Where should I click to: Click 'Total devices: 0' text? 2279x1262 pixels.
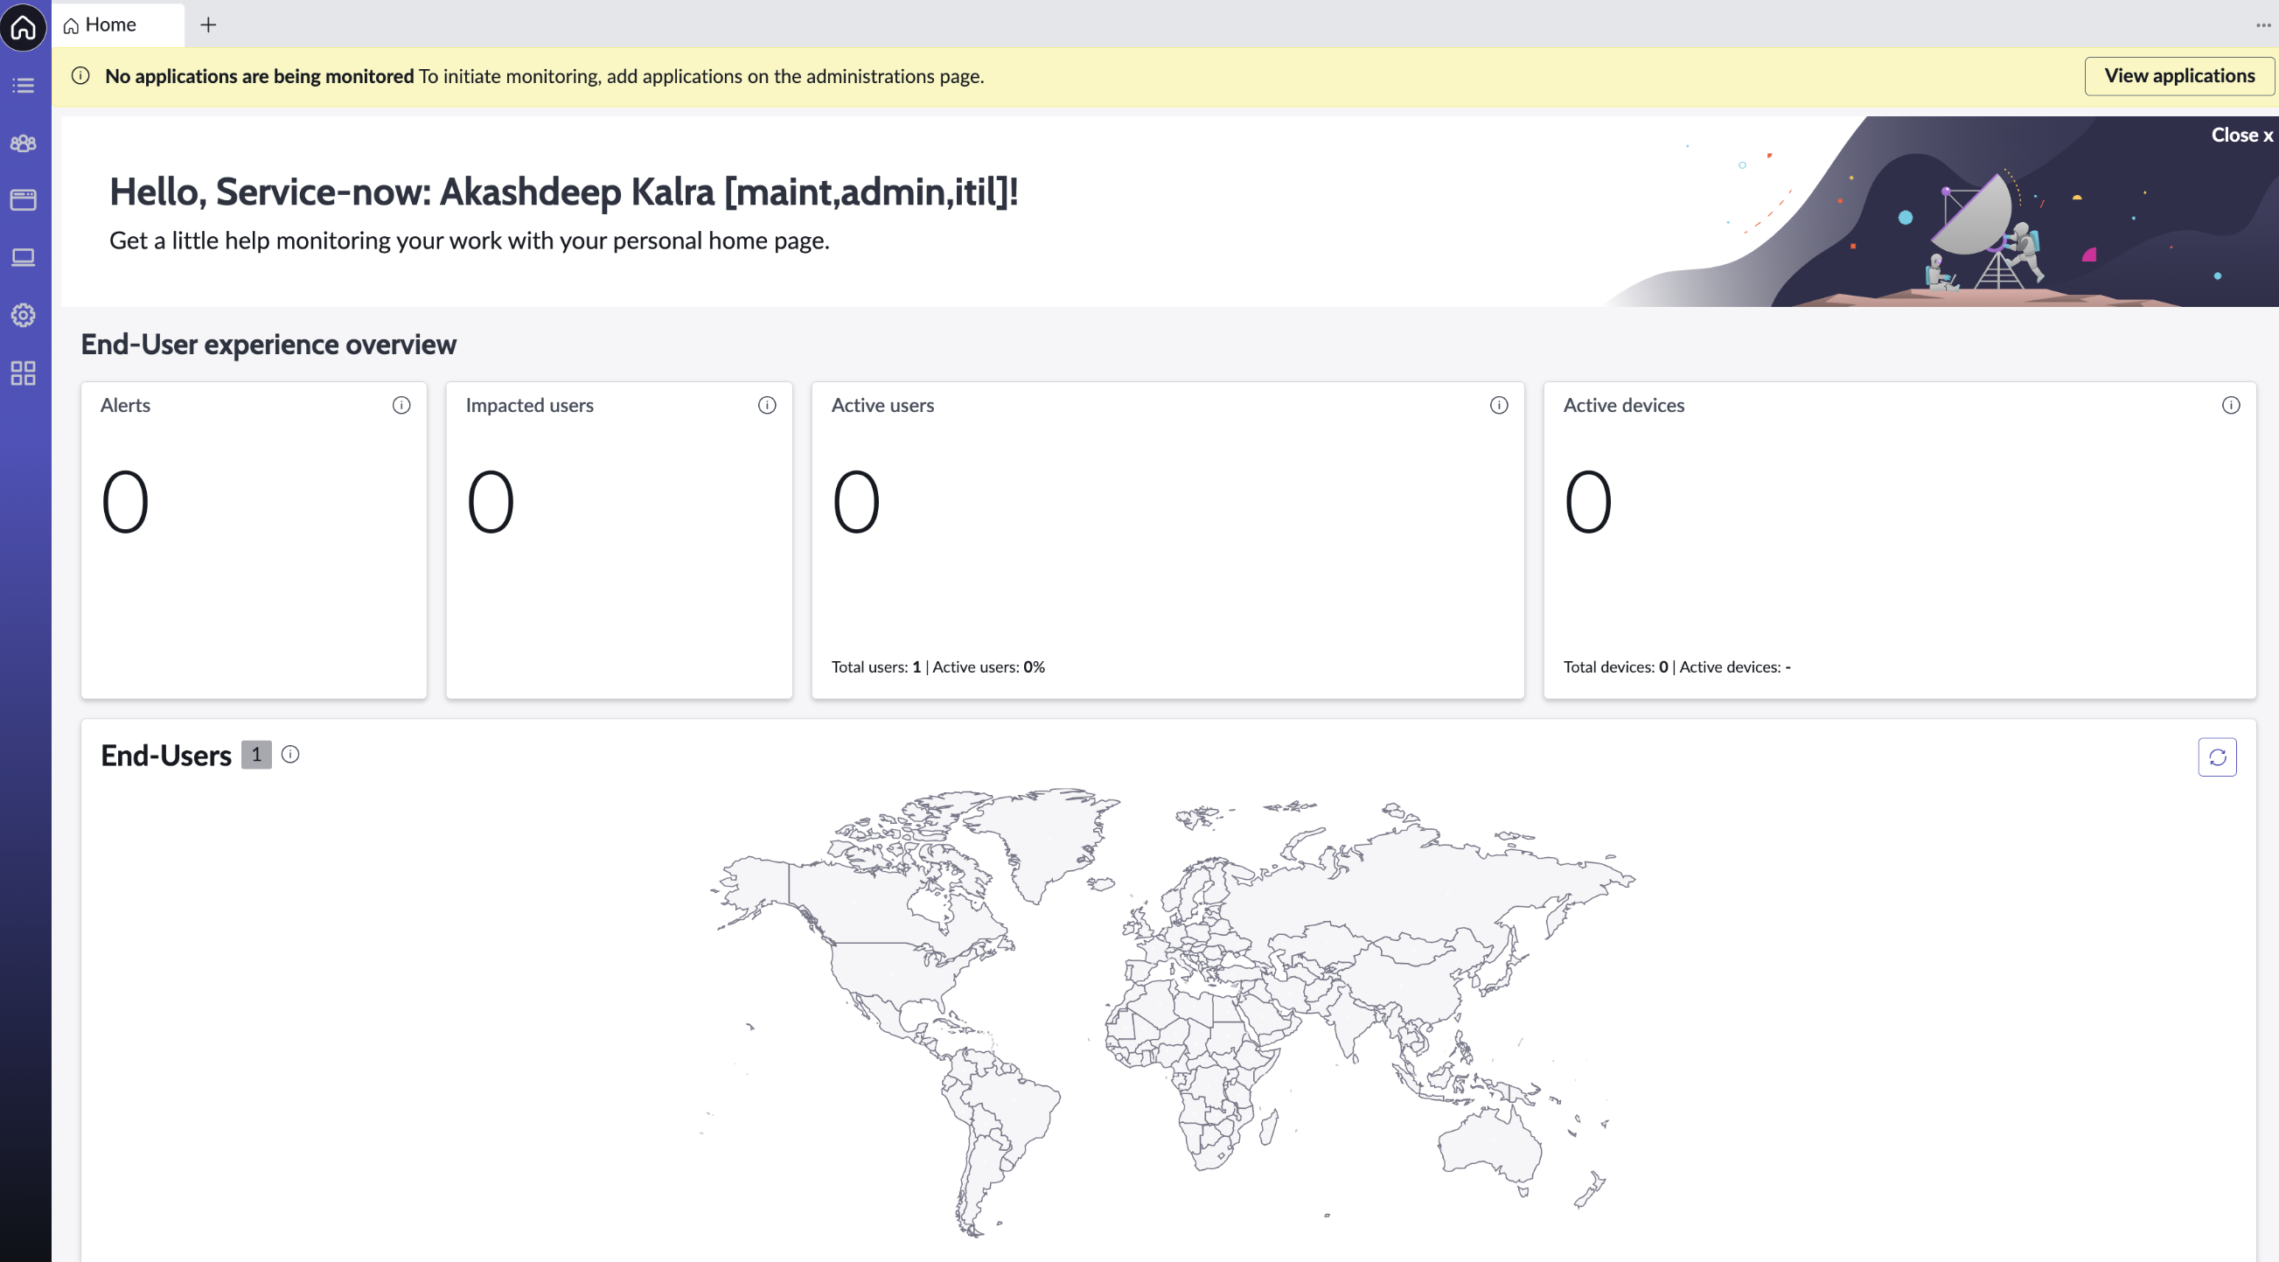1615,667
